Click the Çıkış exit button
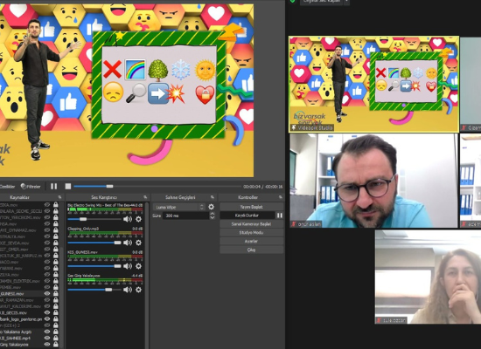This screenshot has width=481, height=349. [x=251, y=250]
